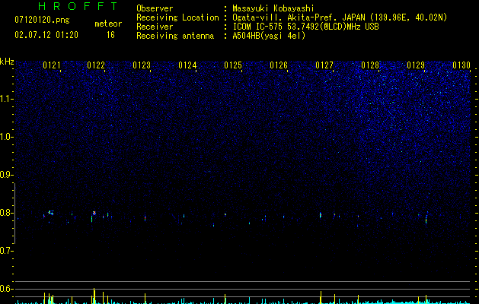Screen dimensions: 479x304
Task: Click the vertical gray range bar beside 0.8 kHz
Action: pyautogui.click(x=14, y=214)
